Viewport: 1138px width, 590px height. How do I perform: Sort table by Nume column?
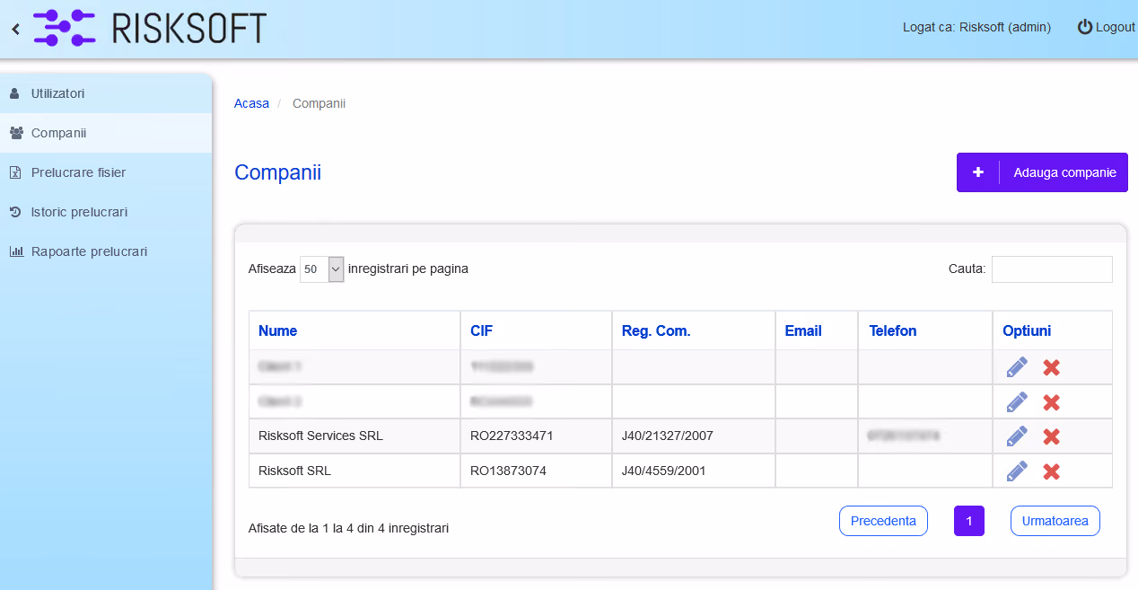click(355, 330)
